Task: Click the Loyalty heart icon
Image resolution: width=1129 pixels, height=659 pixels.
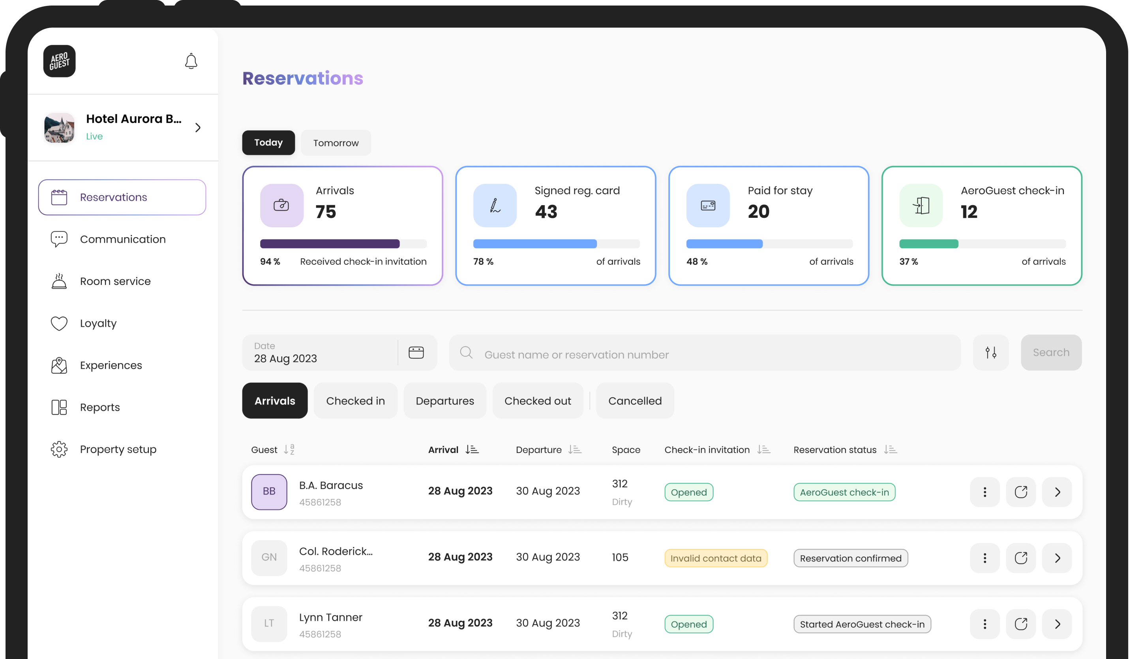Action: tap(59, 324)
